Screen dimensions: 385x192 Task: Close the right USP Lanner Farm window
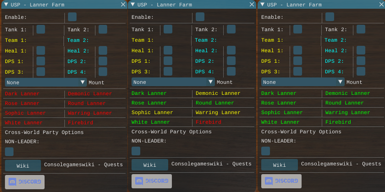tap(379, 5)
